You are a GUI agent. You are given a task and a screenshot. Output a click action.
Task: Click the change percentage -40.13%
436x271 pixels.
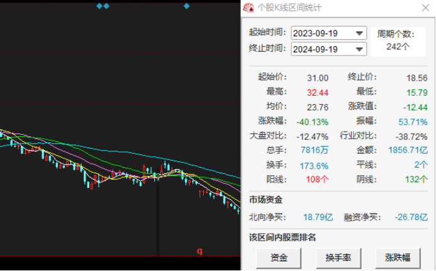pos(312,122)
